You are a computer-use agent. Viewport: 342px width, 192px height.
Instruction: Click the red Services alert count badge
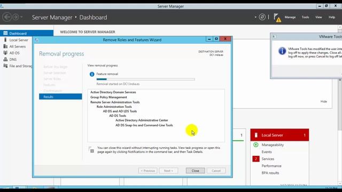[x=256, y=159]
